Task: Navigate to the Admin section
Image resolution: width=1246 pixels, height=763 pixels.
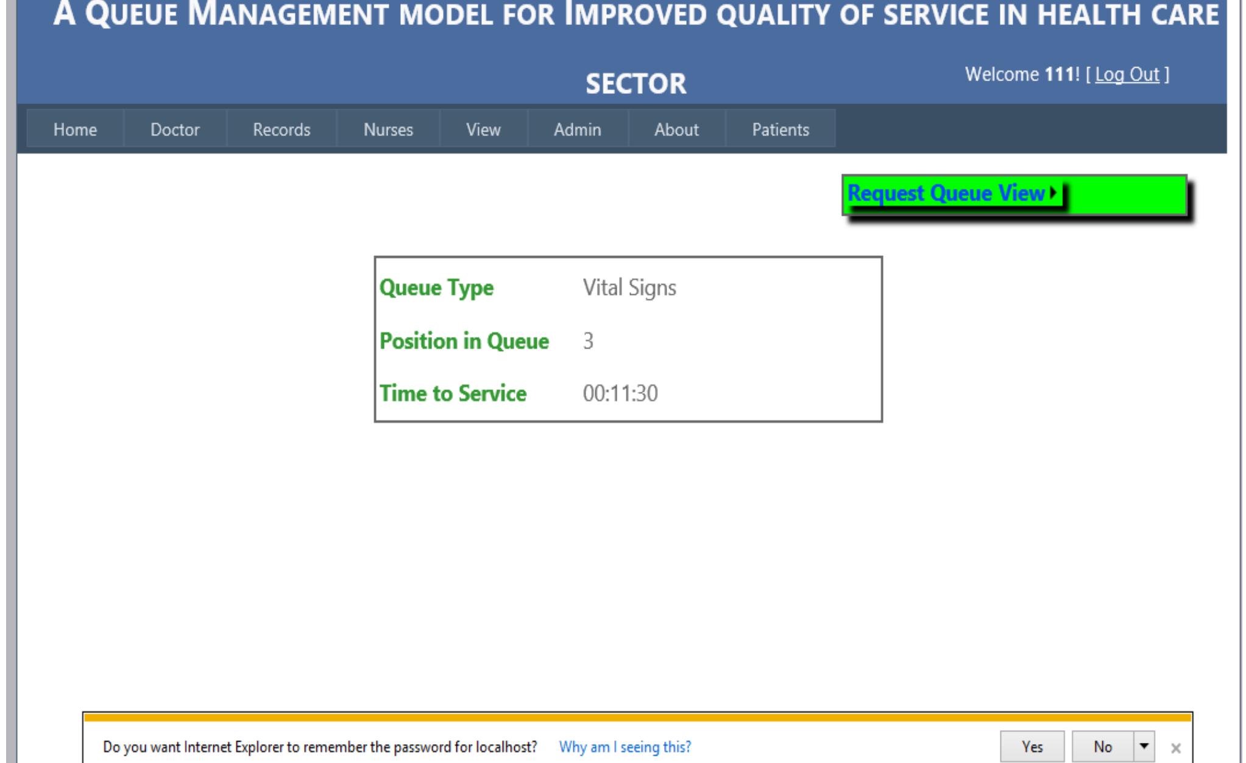Action: click(577, 130)
